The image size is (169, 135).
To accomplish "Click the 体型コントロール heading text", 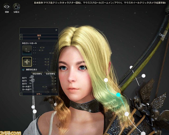I will coord(29,43).
